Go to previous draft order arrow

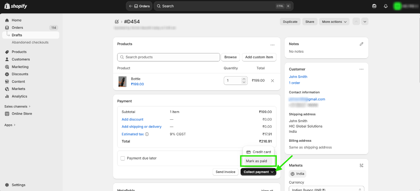tap(356, 22)
